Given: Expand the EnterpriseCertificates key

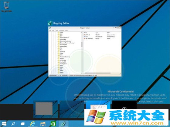Looking at the screenshot, I should point(57,41).
